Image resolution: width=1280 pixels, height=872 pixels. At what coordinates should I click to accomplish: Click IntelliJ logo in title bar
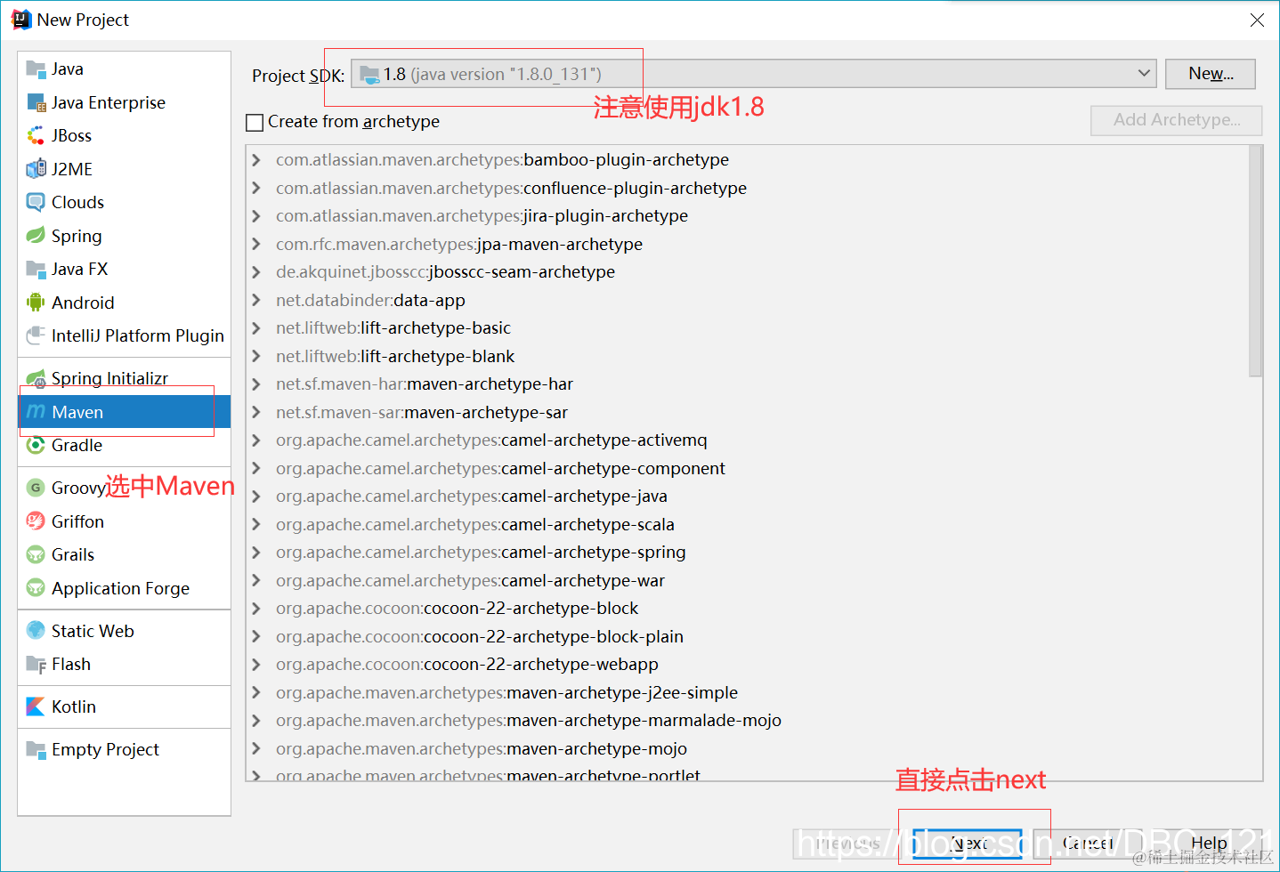[x=20, y=20]
